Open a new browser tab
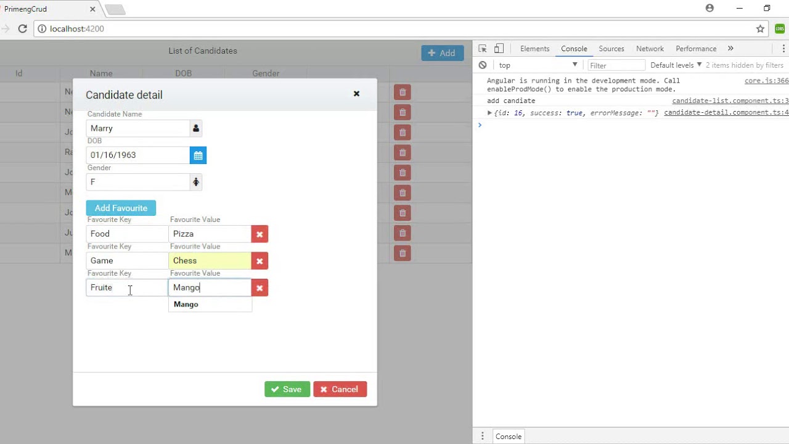This screenshot has width=789, height=444. [115, 9]
